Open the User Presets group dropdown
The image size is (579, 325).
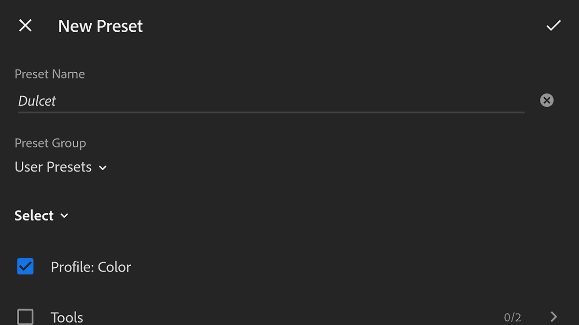(60, 167)
